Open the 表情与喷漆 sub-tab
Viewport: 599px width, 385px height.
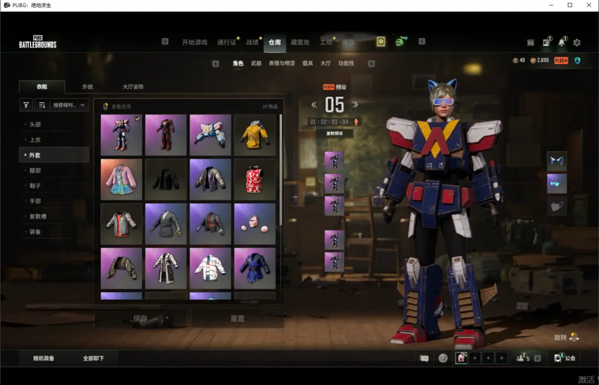click(282, 63)
